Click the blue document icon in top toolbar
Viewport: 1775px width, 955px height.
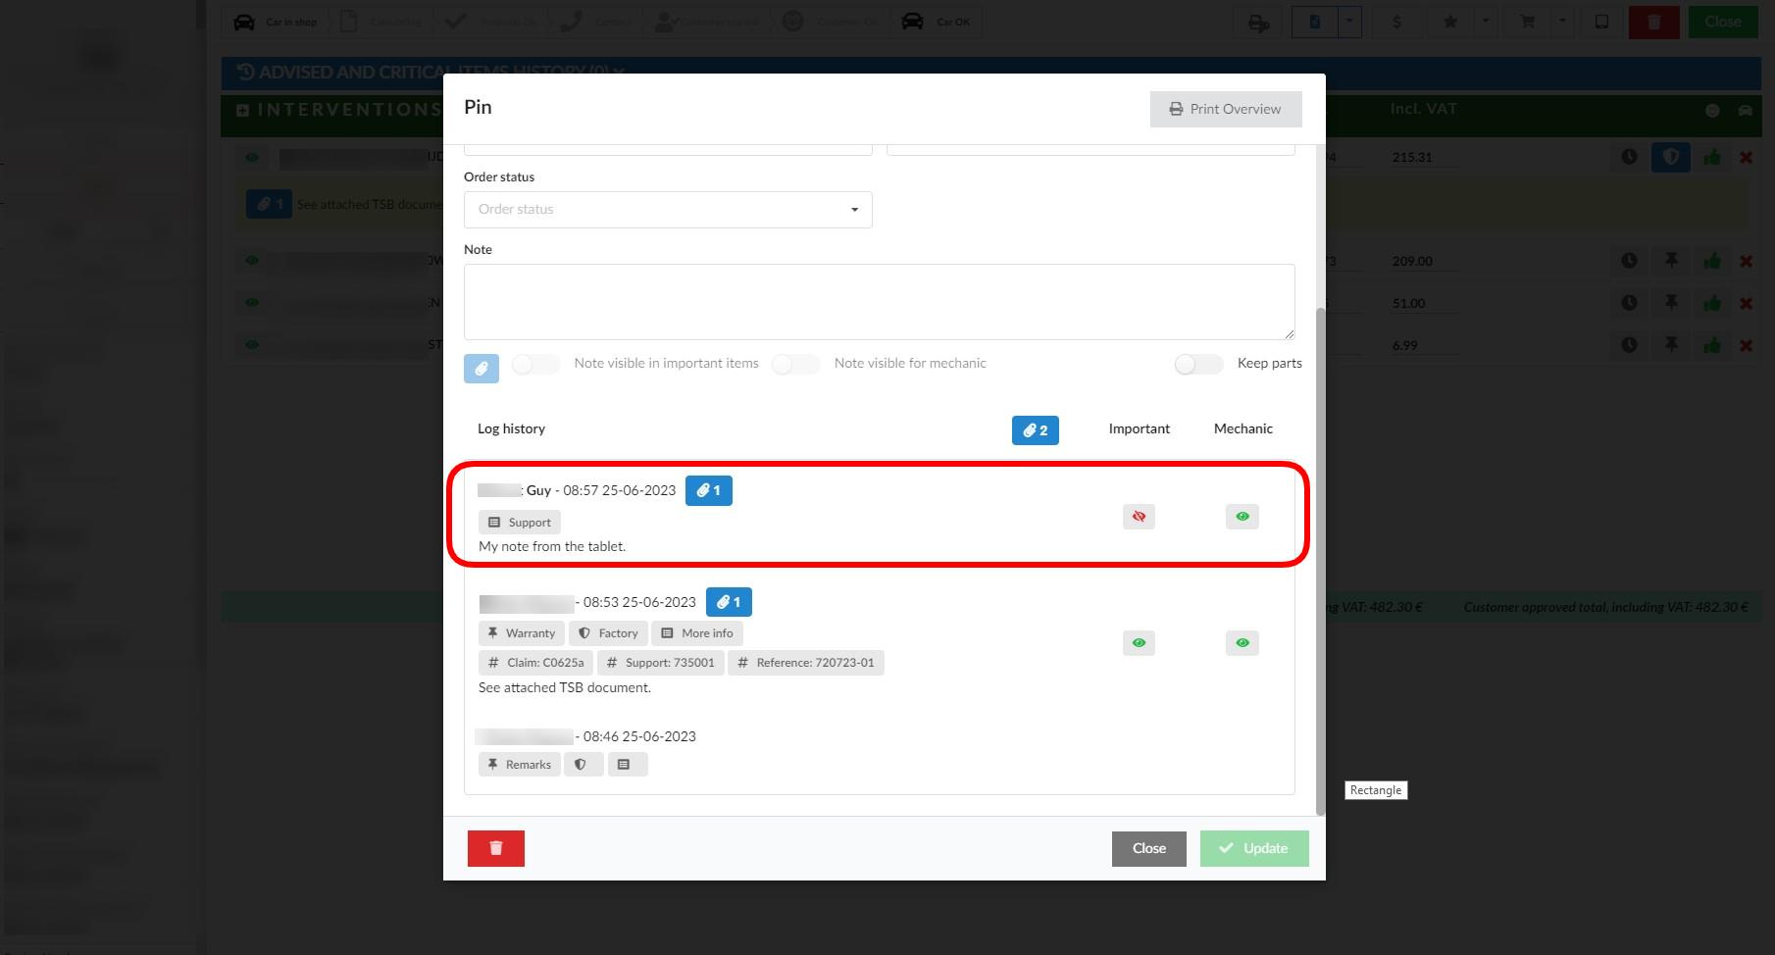click(x=1315, y=22)
